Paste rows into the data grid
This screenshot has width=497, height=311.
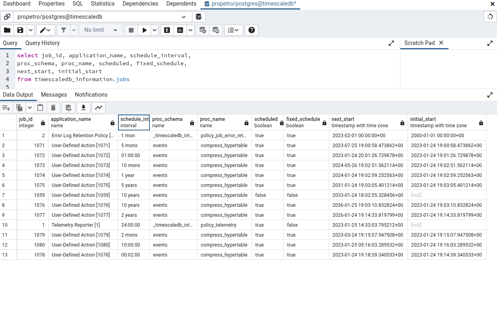(40, 107)
